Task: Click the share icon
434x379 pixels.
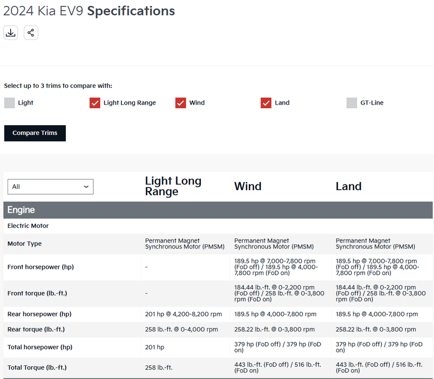Action: [x=31, y=33]
